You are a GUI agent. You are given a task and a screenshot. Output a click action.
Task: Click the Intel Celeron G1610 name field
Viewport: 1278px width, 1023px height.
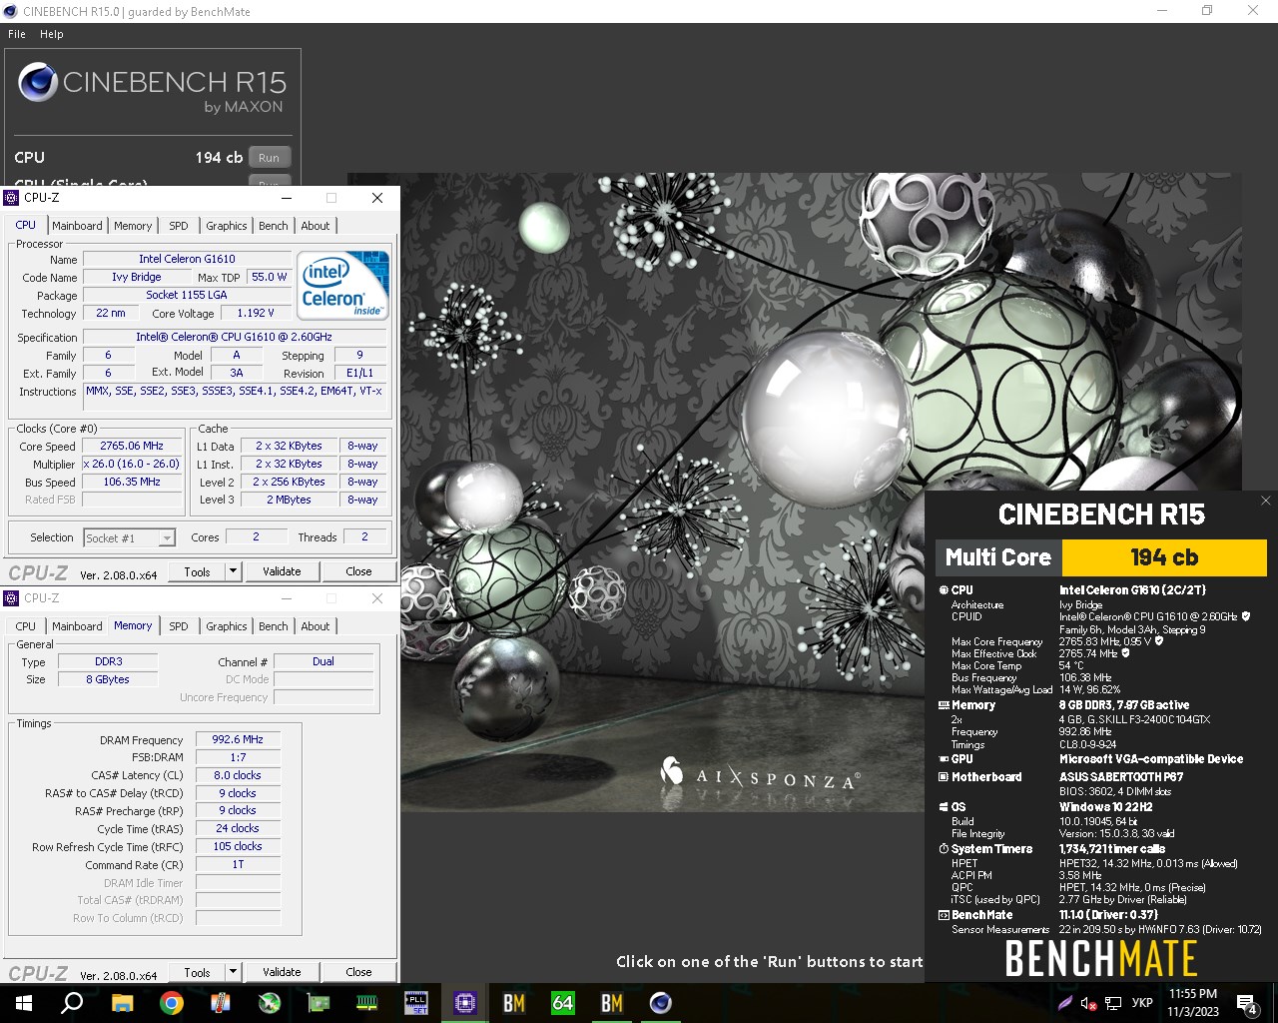[x=187, y=259]
